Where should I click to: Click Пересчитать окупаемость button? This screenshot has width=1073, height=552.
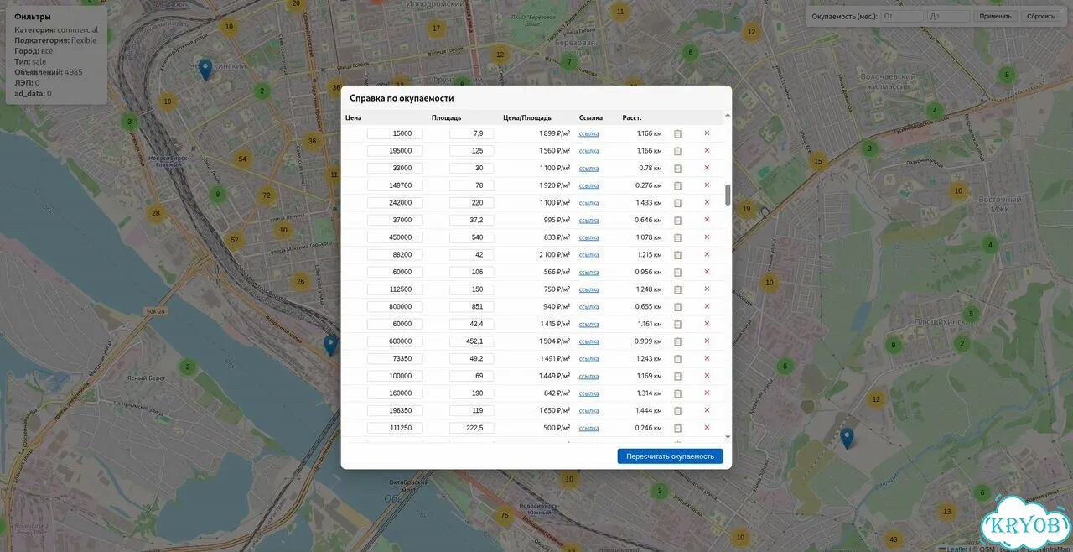670,456
